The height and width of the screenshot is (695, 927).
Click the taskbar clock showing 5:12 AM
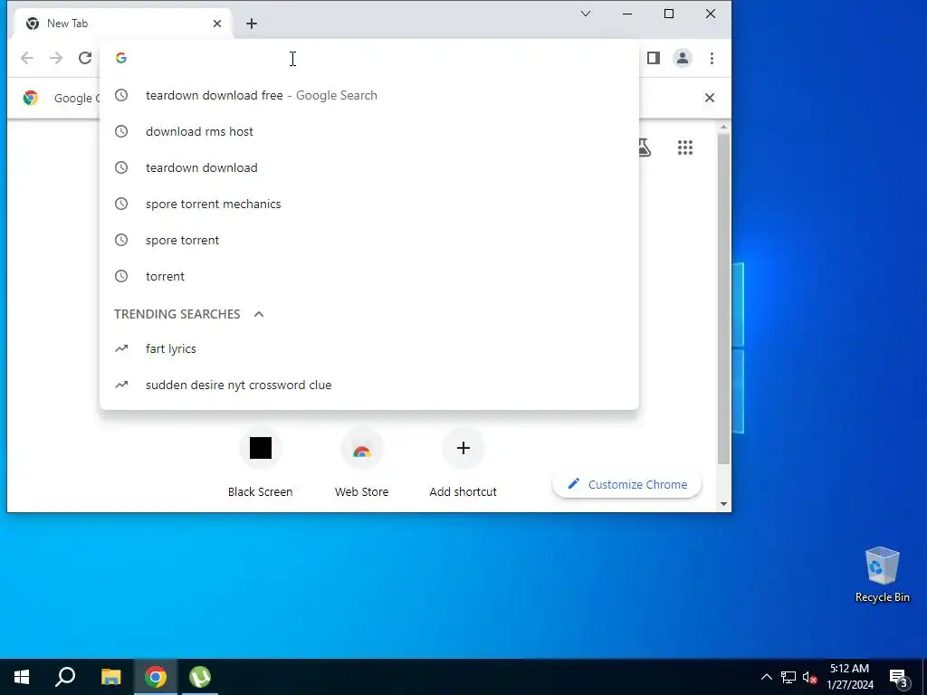(849, 677)
